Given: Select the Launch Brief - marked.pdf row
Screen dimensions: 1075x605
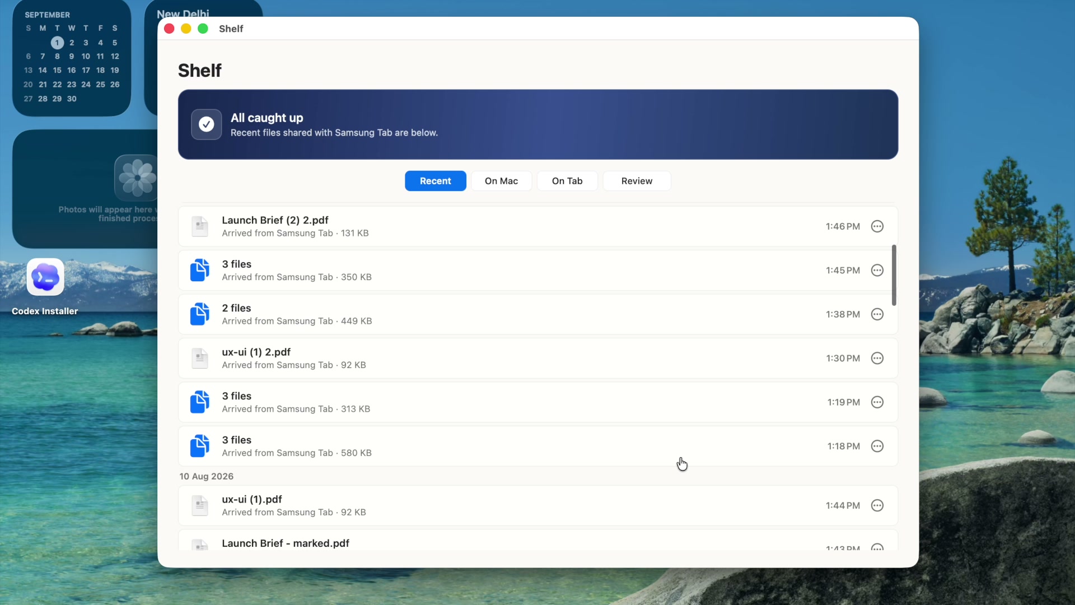Looking at the screenshot, I should click(538, 541).
